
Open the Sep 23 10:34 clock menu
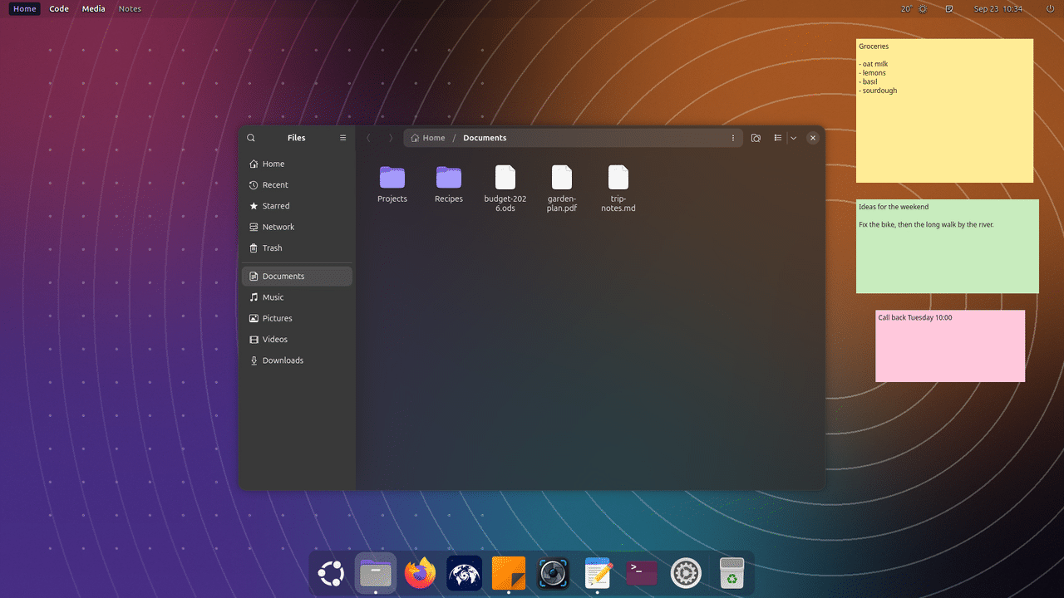click(x=998, y=9)
